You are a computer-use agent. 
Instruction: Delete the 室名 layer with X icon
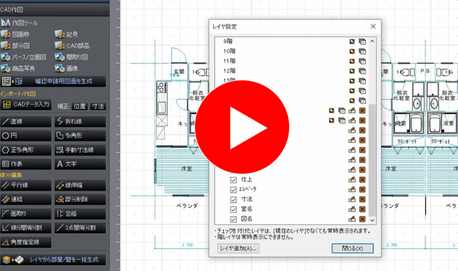coord(362,209)
